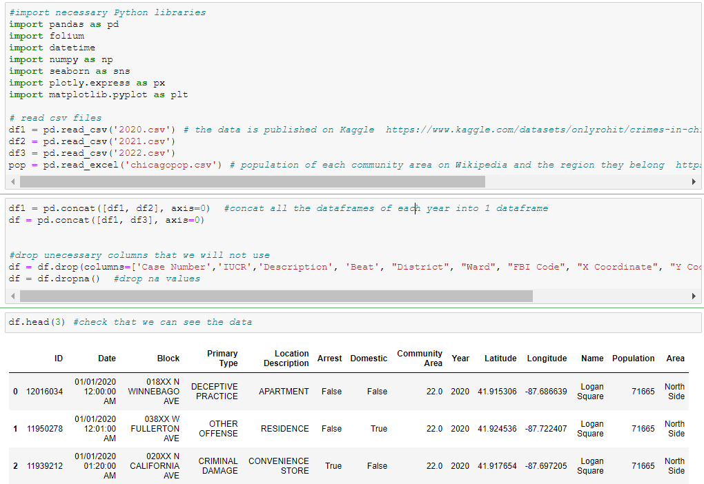Click the Latitude column header
704x484 pixels.
point(500,359)
